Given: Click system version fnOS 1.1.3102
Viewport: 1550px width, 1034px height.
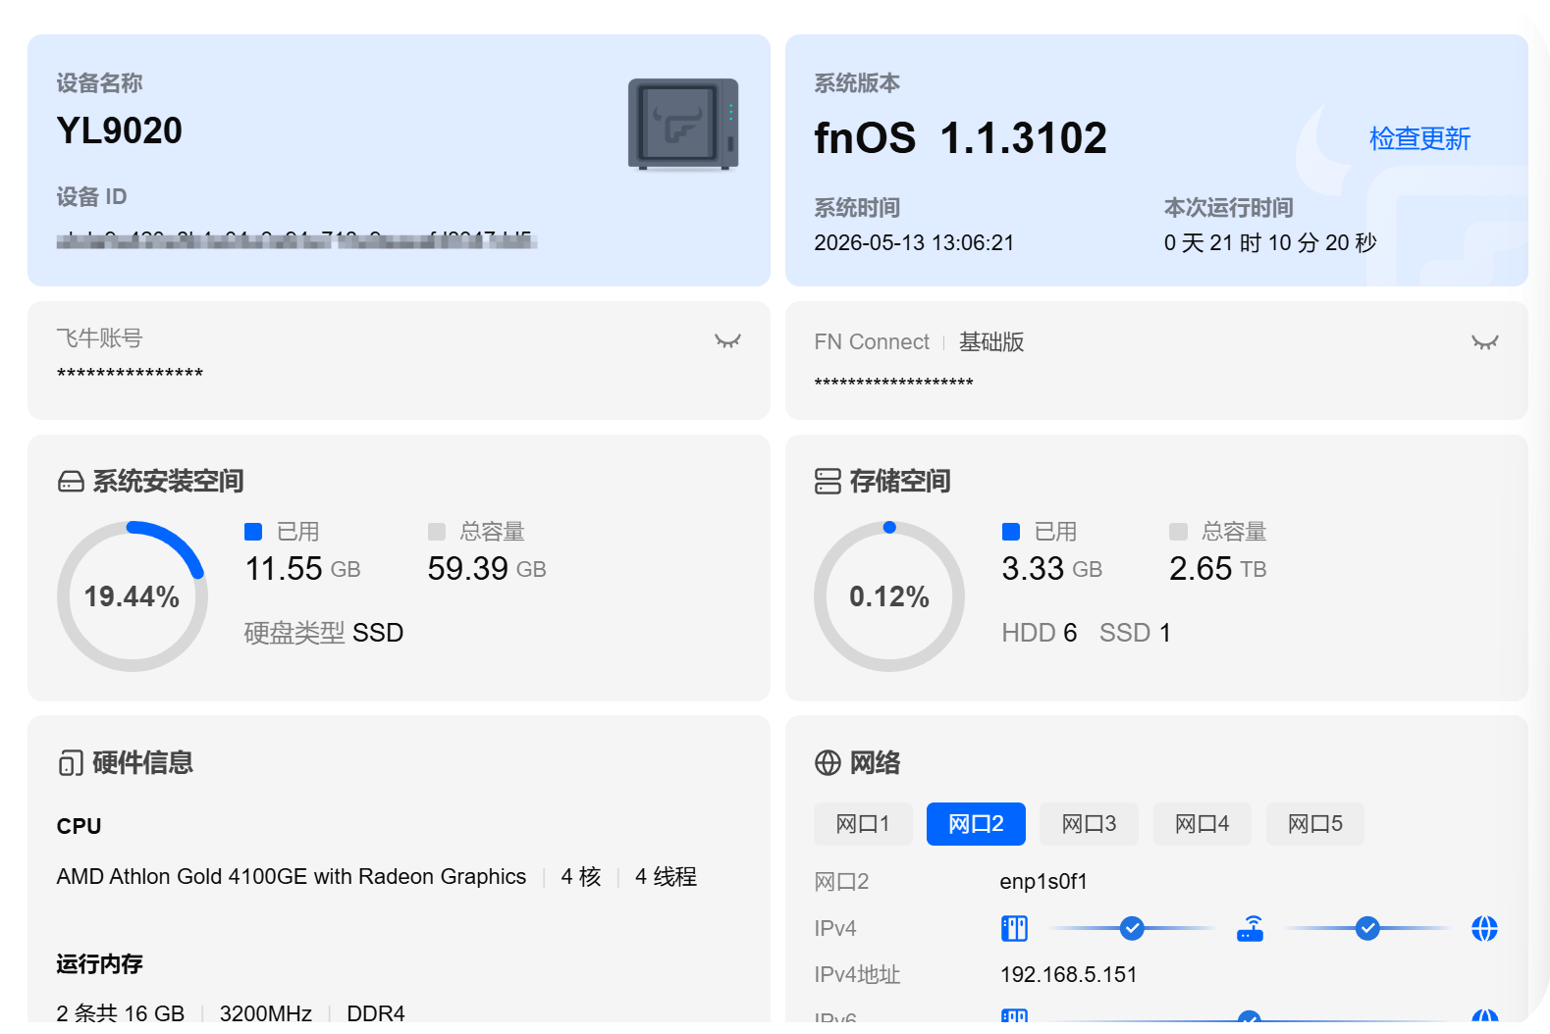Looking at the screenshot, I should point(960,138).
